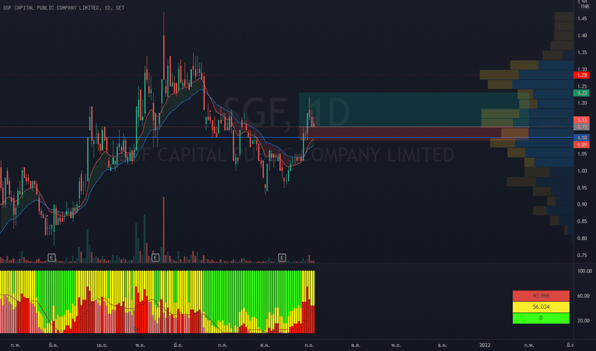Click the red 43.966 indicator value box
Screen dimensions: 596x351
pos(541,295)
